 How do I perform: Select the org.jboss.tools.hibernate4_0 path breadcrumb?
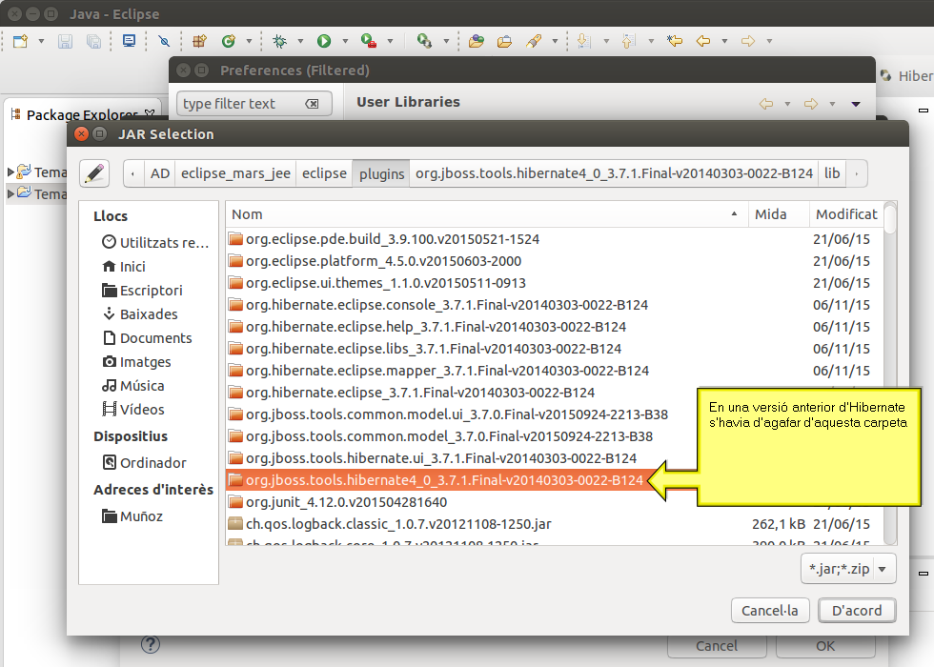click(614, 173)
